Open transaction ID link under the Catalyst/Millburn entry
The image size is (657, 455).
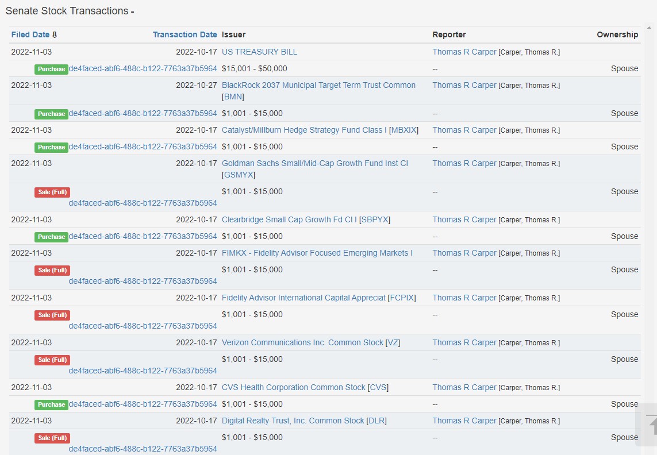point(143,146)
